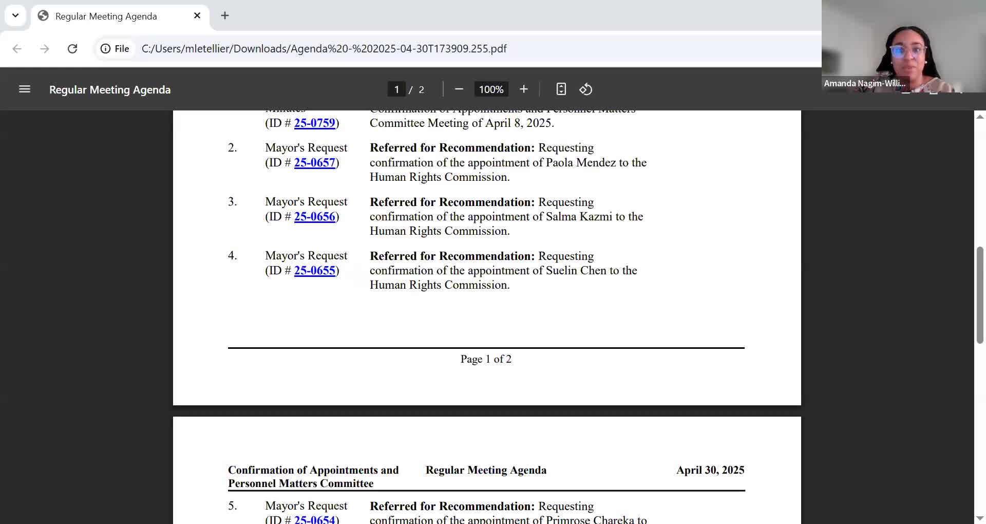Click item 2 'Mayor's Request' label
986x524 pixels.
[306, 148]
